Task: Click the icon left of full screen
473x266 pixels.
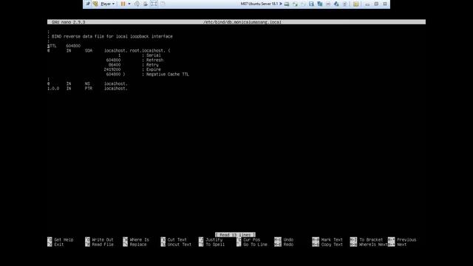Action: point(146,4)
